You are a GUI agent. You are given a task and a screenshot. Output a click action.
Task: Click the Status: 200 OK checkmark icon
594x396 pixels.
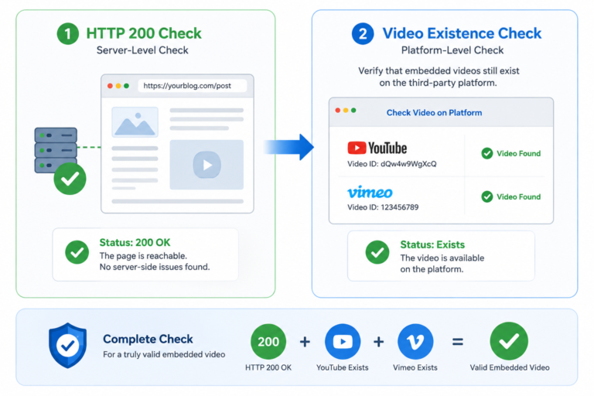77,252
